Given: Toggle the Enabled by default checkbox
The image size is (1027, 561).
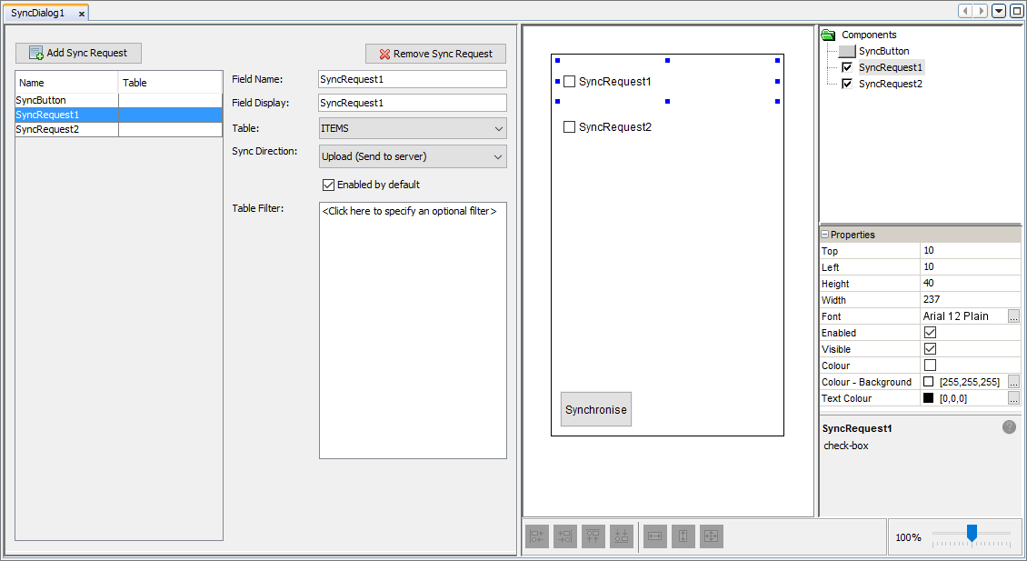Looking at the screenshot, I should [x=329, y=185].
